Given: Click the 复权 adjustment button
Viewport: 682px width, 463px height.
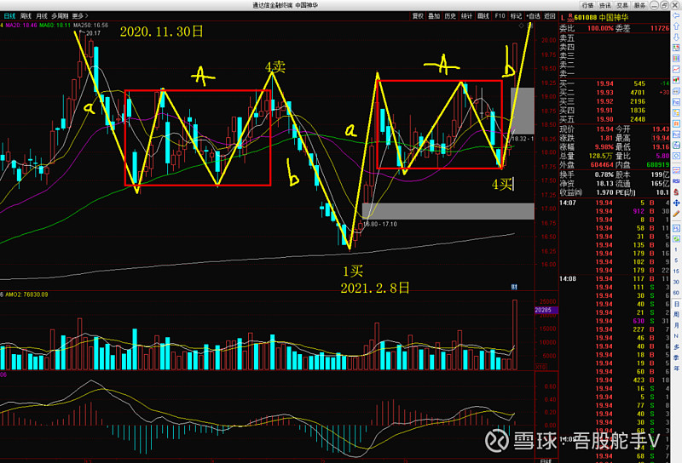Looking at the screenshot, I should pos(418,16).
